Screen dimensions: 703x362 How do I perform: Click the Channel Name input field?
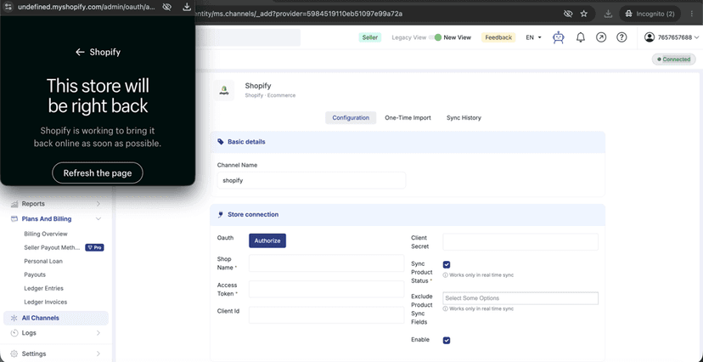[x=312, y=180]
